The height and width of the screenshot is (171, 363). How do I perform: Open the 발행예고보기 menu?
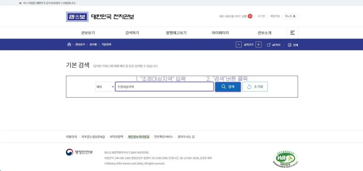pos(176,33)
